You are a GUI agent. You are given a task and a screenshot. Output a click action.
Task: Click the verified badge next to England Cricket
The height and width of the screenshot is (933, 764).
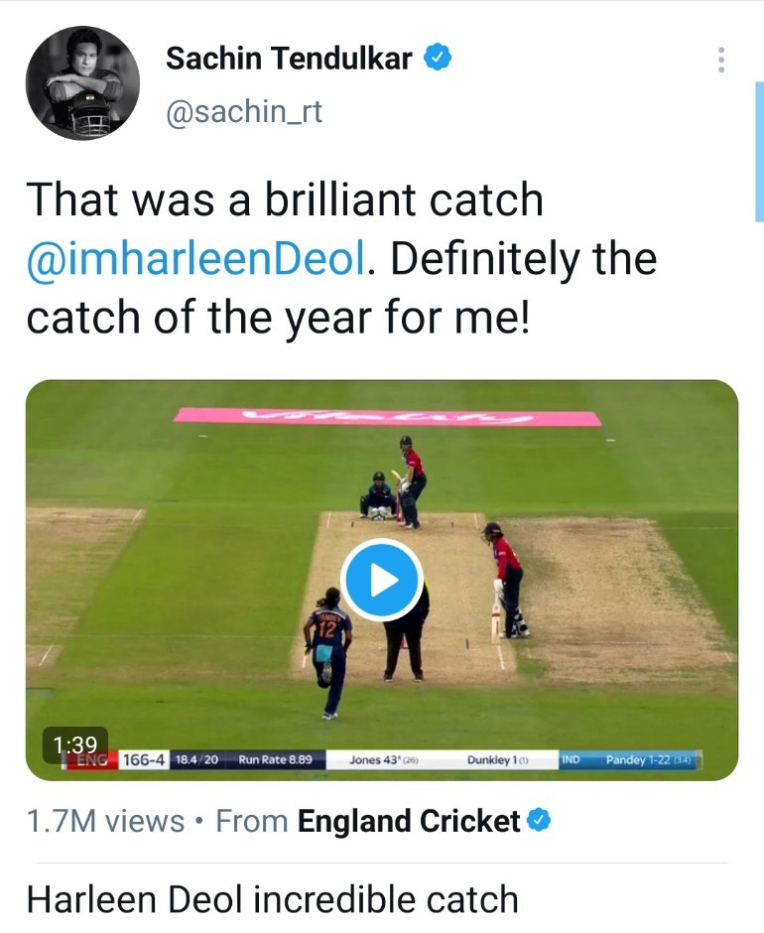[539, 821]
